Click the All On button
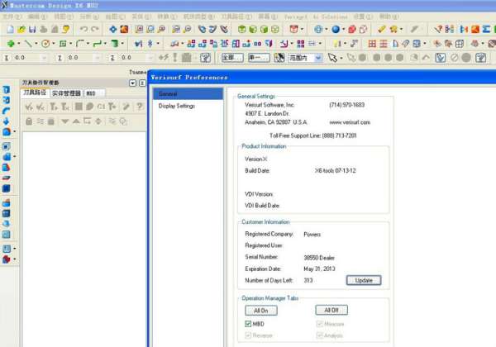Image resolution: width=496 pixels, height=347 pixels. (261, 311)
